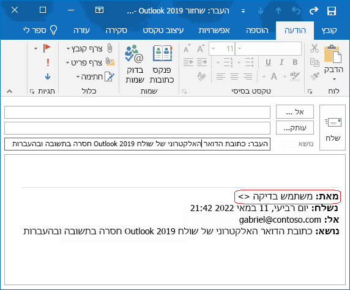
Task: Open the תגיות tags dialog launcher
Action: coord(32,91)
